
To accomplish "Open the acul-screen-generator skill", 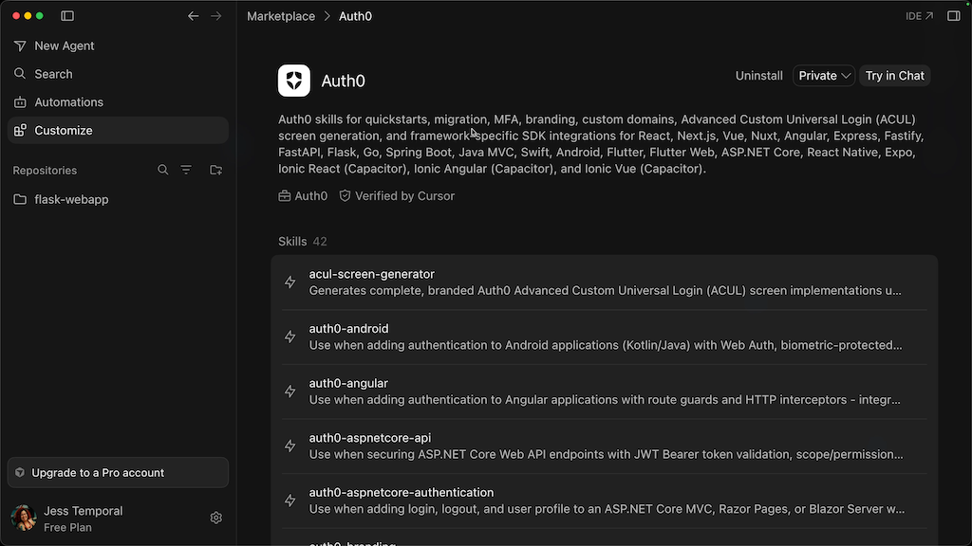I will 605,282.
